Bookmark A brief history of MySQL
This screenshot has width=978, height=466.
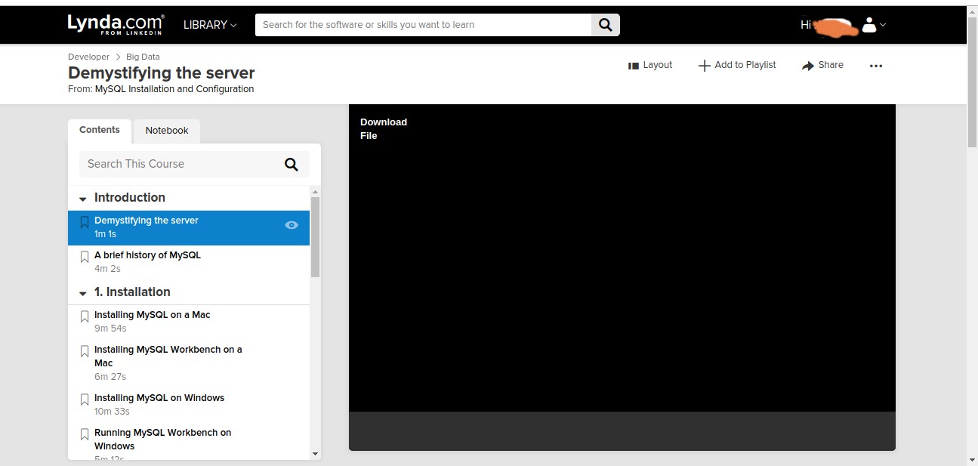85,258
